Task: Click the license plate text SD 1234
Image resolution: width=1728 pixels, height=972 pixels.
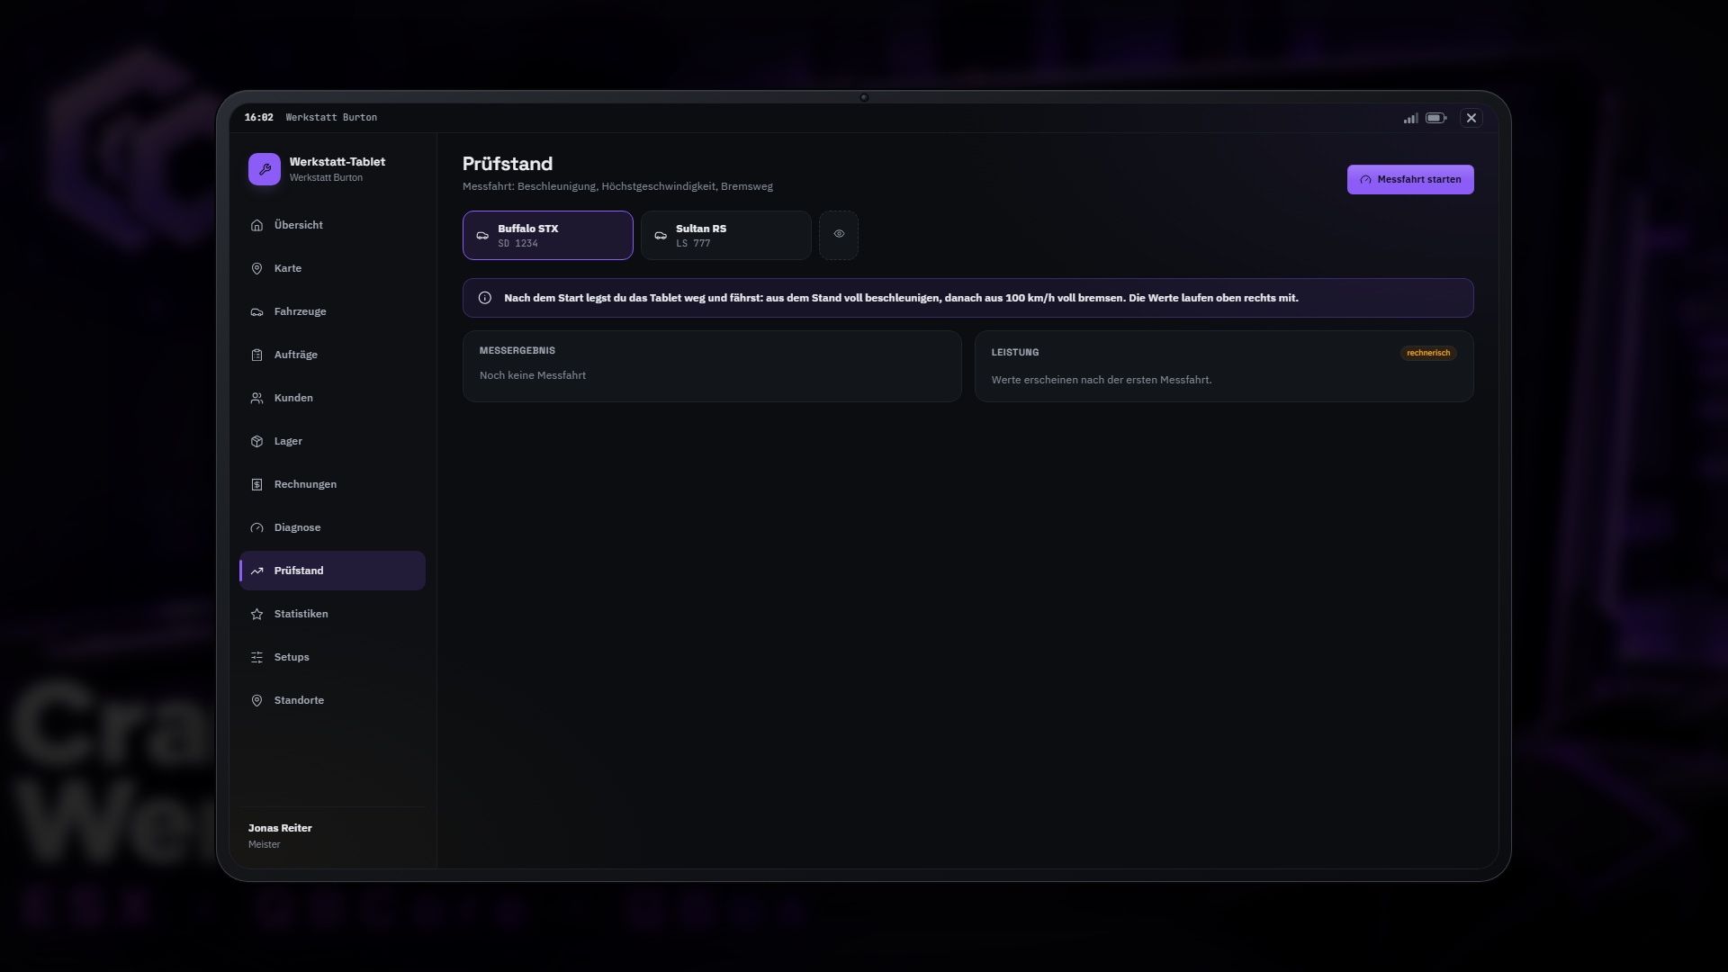Action: (517, 244)
